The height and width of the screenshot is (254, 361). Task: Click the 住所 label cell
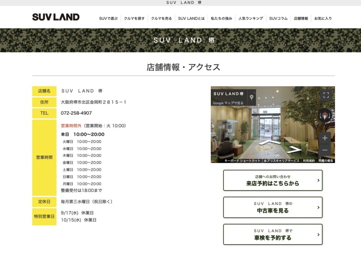coord(44,102)
